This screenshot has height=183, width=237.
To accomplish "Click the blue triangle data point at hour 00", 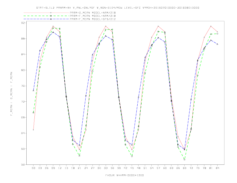I will (34, 90).
